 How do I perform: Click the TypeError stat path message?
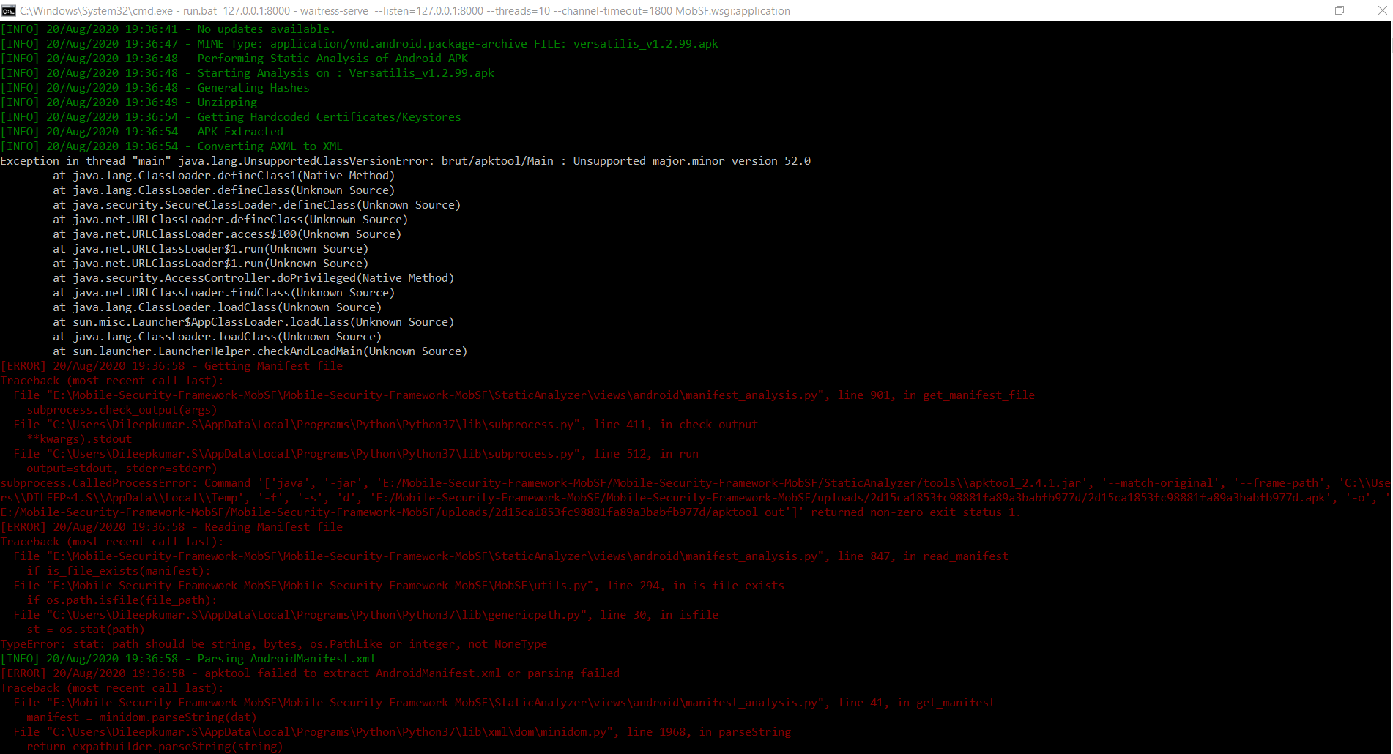pos(273,643)
